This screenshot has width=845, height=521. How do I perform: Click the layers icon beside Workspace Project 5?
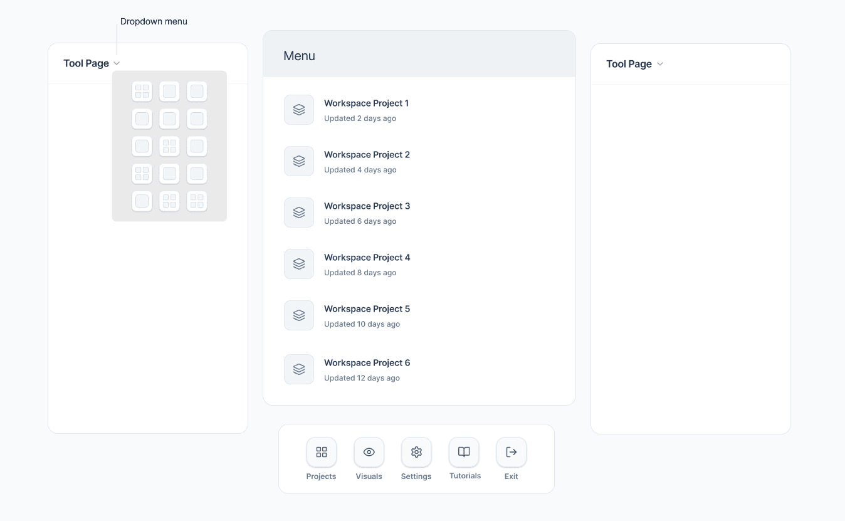click(299, 315)
